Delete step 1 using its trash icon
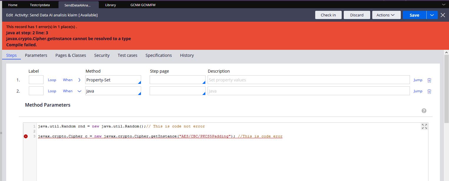449x181 pixels. (429, 80)
